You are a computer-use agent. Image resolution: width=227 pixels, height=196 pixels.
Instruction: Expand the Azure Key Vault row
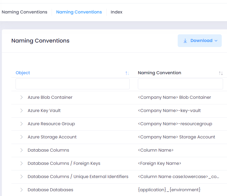point(21,110)
